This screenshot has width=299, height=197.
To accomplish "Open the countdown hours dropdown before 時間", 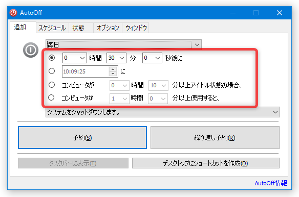I will coord(75,58).
